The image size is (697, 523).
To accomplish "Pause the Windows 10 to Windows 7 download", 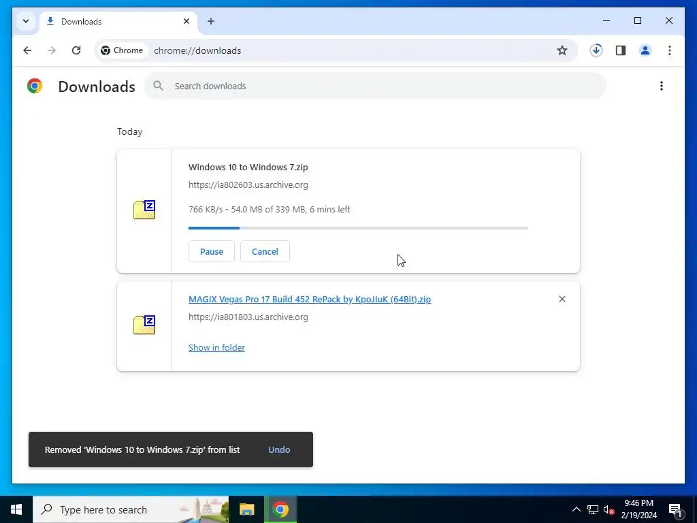I will 212,251.
